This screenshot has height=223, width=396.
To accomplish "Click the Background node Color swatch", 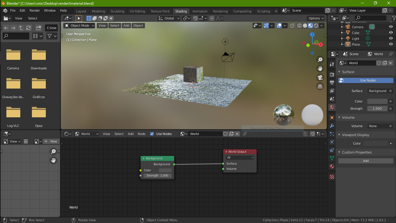I will coord(165,170).
